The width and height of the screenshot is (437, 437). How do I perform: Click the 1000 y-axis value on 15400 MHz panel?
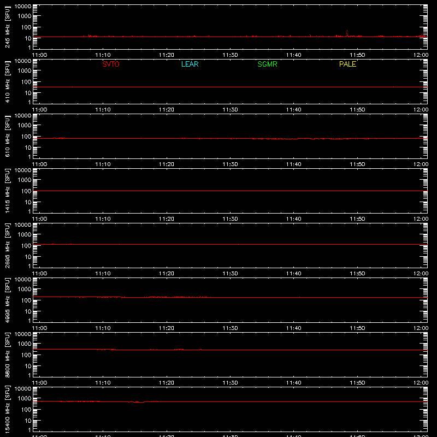click(25, 398)
